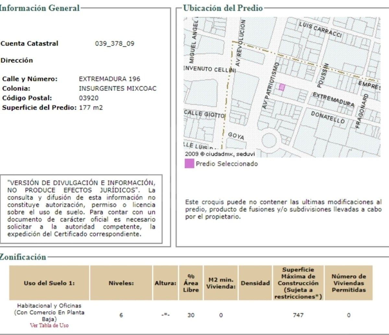Click the Predio Seleccionado legend color square
This screenshot has width=389, height=335.
[189, 164]
